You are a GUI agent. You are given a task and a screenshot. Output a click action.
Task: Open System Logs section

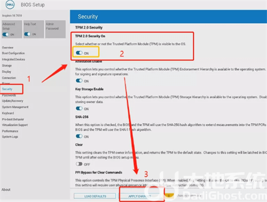pyautogui.click(x=10, y=136)
